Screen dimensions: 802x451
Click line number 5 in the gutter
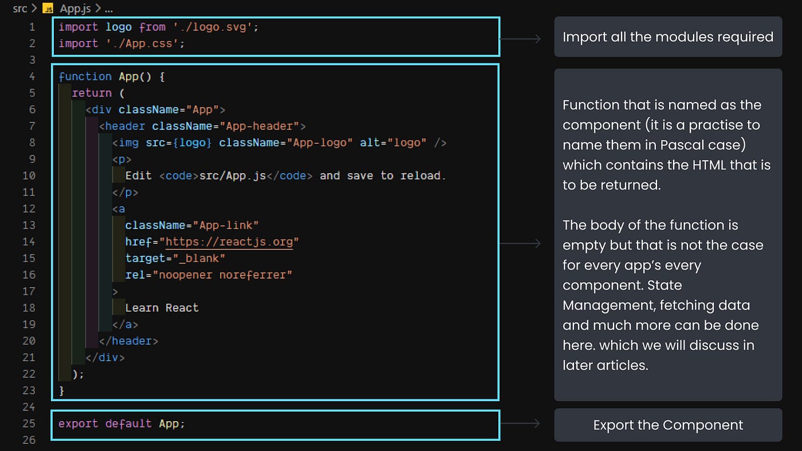(32, 93)
